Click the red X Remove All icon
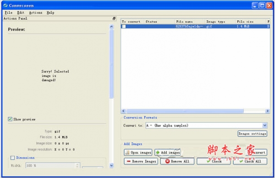 coord(167,161)
